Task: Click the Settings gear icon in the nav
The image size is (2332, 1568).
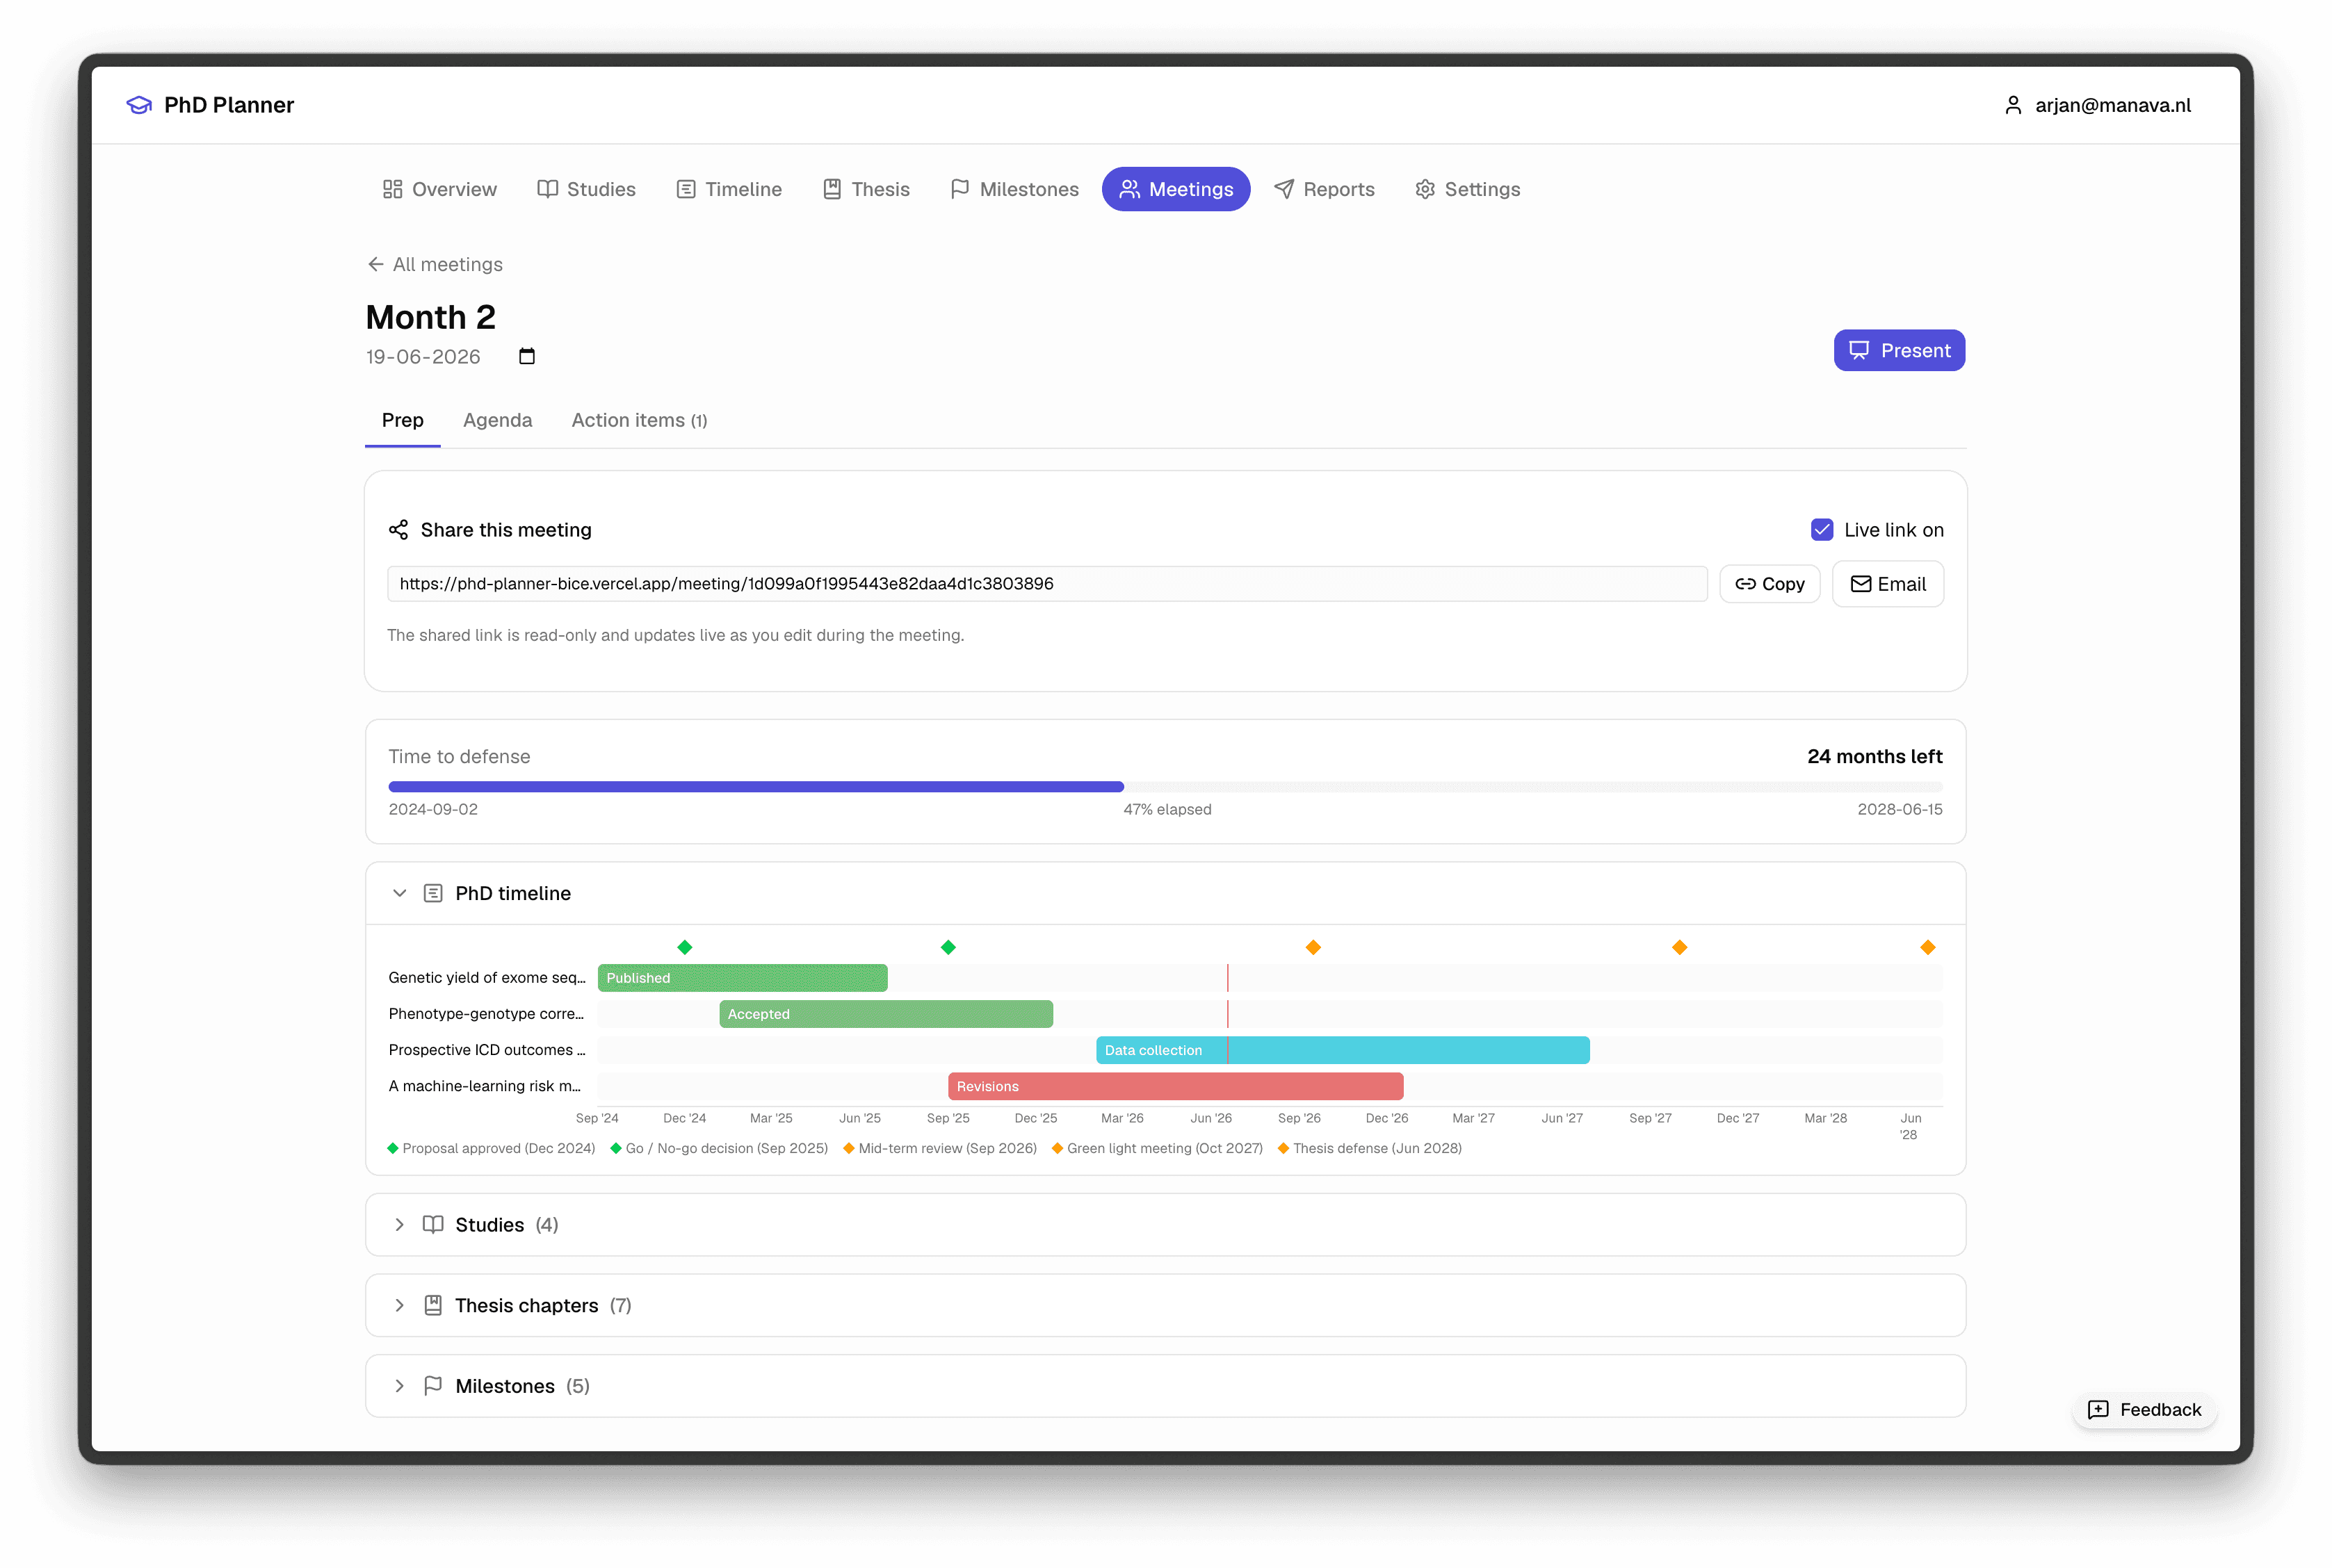Action: 1425,189
